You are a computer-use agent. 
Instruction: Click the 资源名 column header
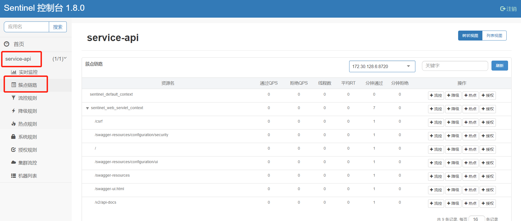[168, 83]
